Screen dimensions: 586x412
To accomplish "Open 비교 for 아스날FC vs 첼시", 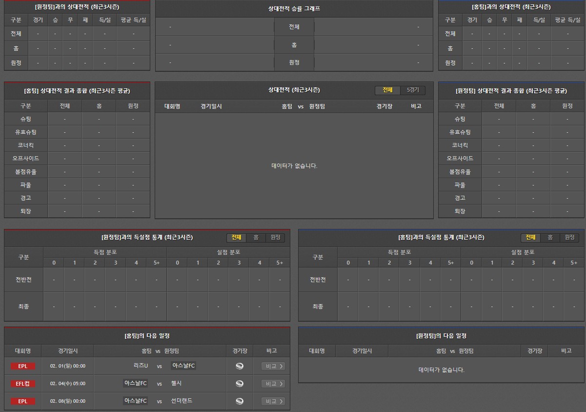I will pyautogui.click(x=273, y=384).
